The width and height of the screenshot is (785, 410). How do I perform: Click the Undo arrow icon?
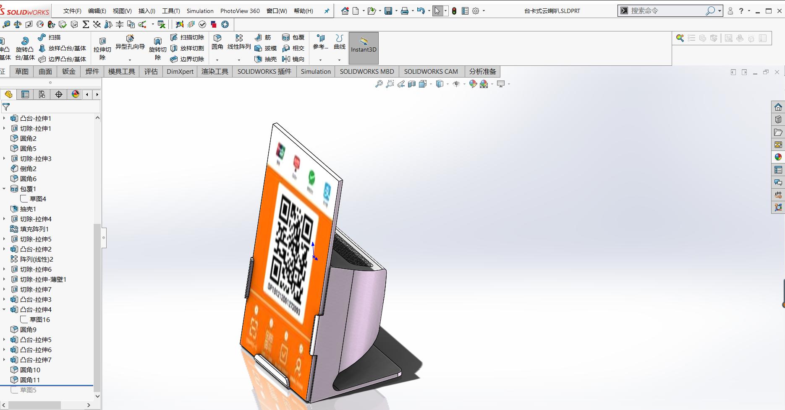[421, 11]
